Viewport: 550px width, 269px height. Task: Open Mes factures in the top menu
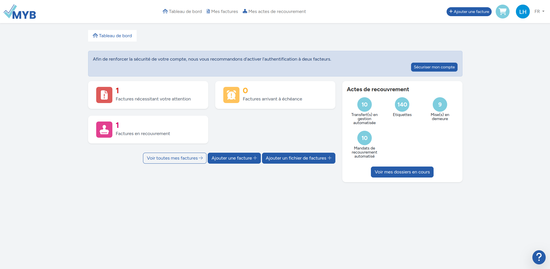pos(222,12)
